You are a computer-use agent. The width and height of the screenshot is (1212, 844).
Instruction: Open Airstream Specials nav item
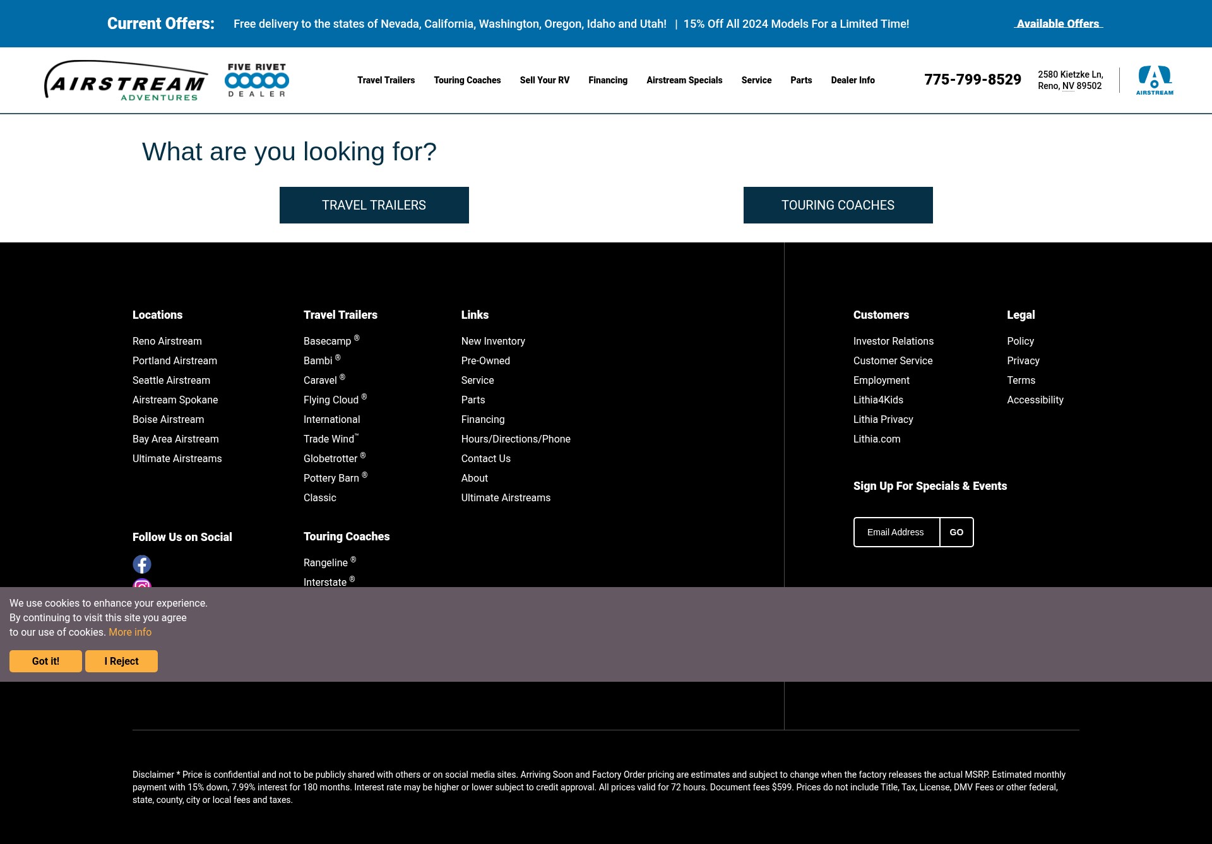684,80
